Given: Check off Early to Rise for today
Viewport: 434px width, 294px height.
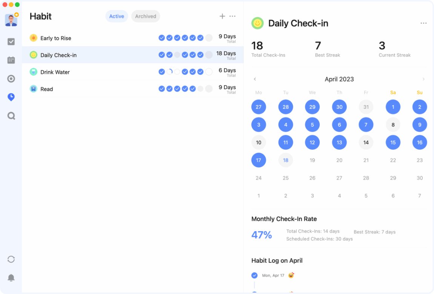Looking at the screenshot, I should [x=209, y=38].
